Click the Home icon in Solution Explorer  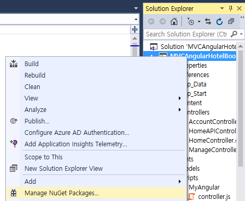click(174, 21)
